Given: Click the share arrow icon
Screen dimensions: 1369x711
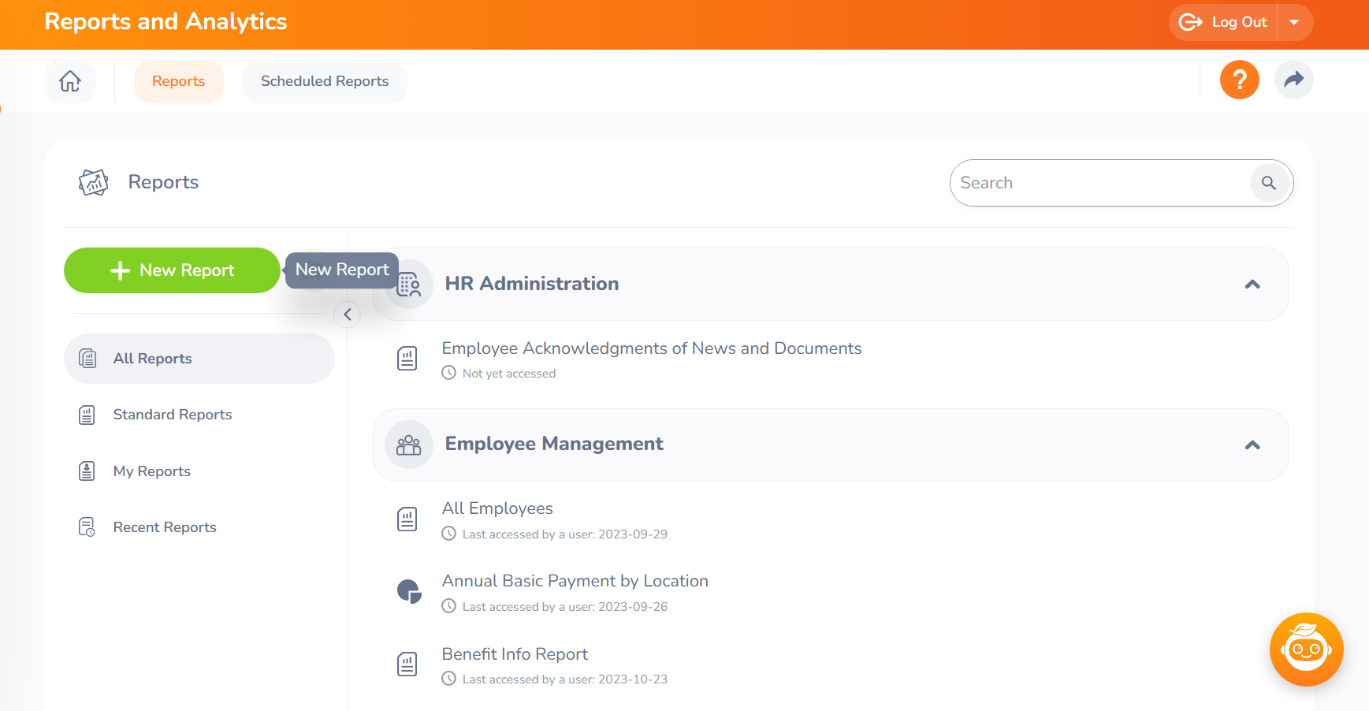Looking at the screenshot, I should [1293, 80].
